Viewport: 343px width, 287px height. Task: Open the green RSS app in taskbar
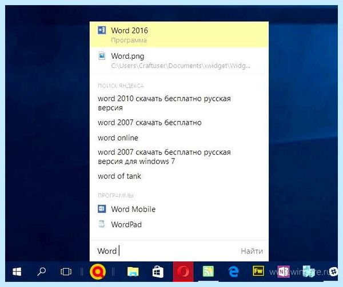tap(208, 272)
